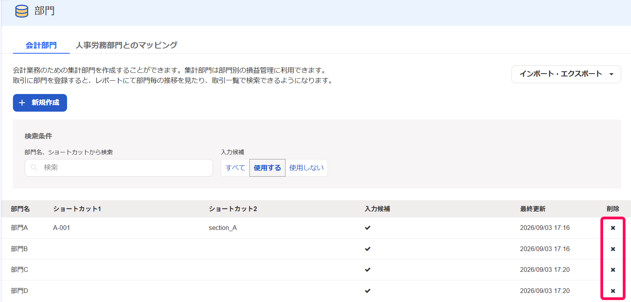Select the すべて filter option
This screenshot has width=631, height=302.
tap(235, 168)
